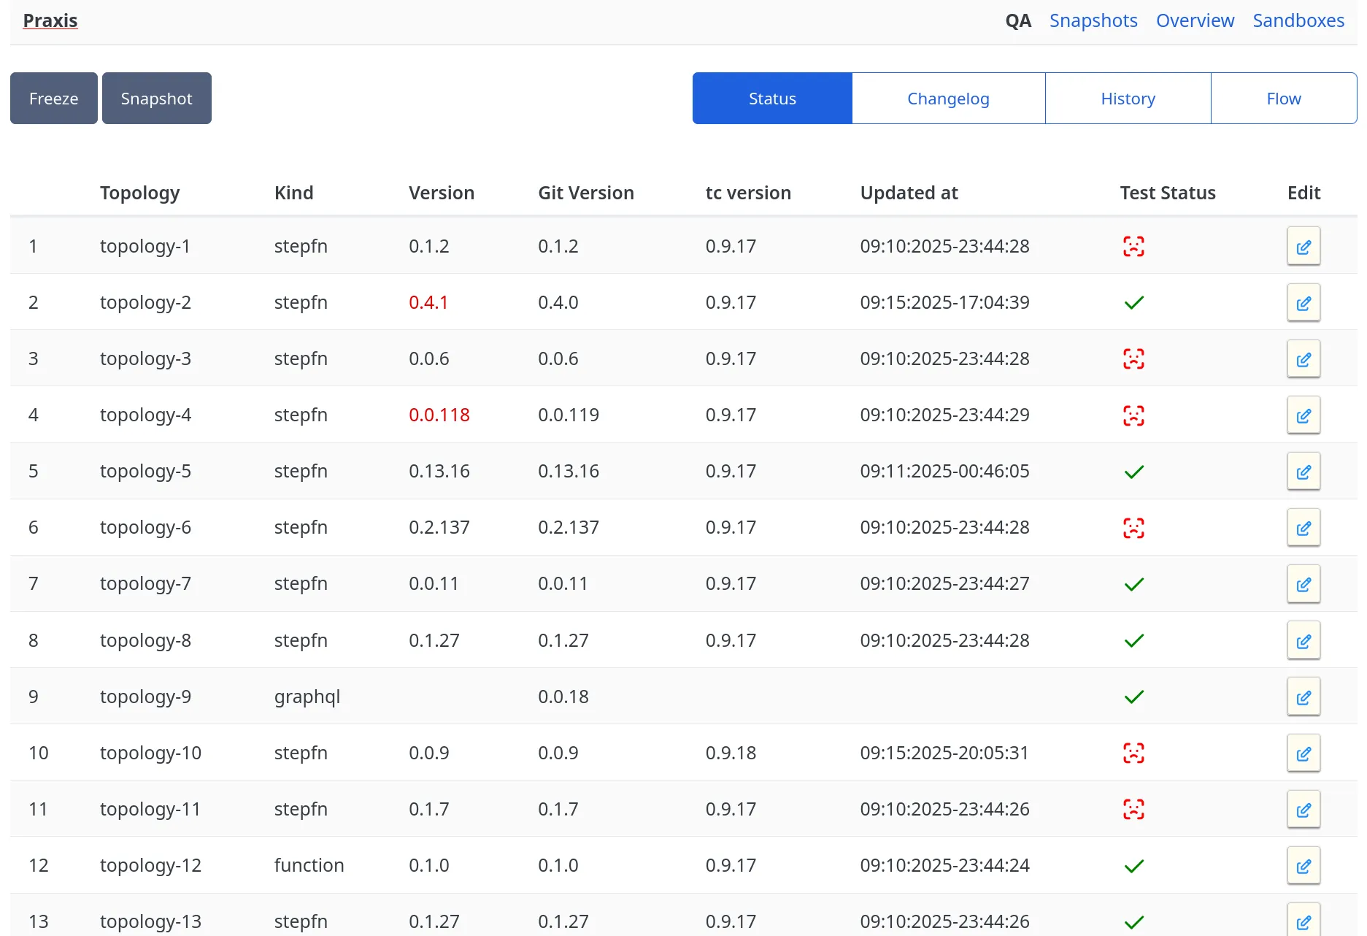Click the Snapshot button

click(156, 99)
